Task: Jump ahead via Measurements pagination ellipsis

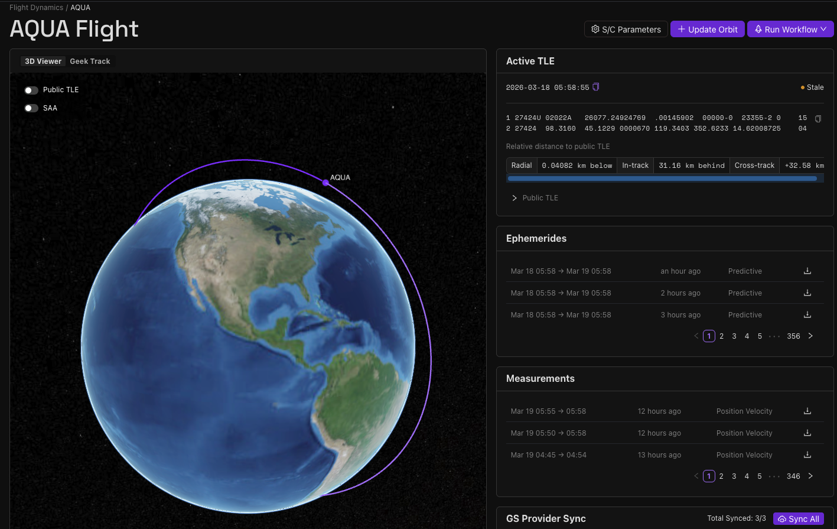Action: pos(774,476)
